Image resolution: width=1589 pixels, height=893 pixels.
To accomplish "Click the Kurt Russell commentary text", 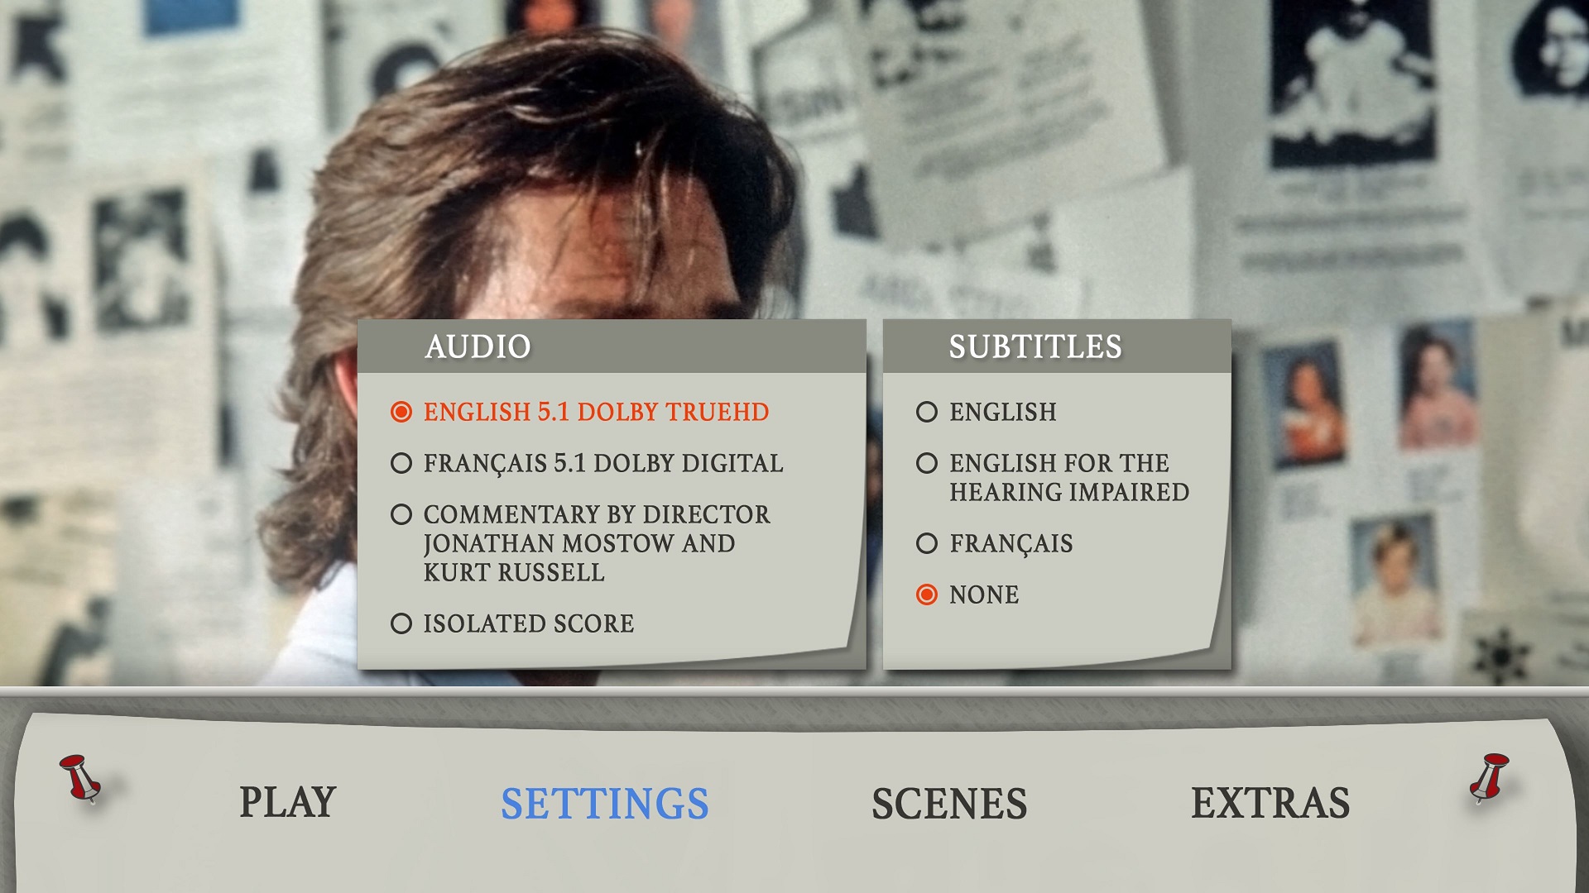I will tap(514, 572).
